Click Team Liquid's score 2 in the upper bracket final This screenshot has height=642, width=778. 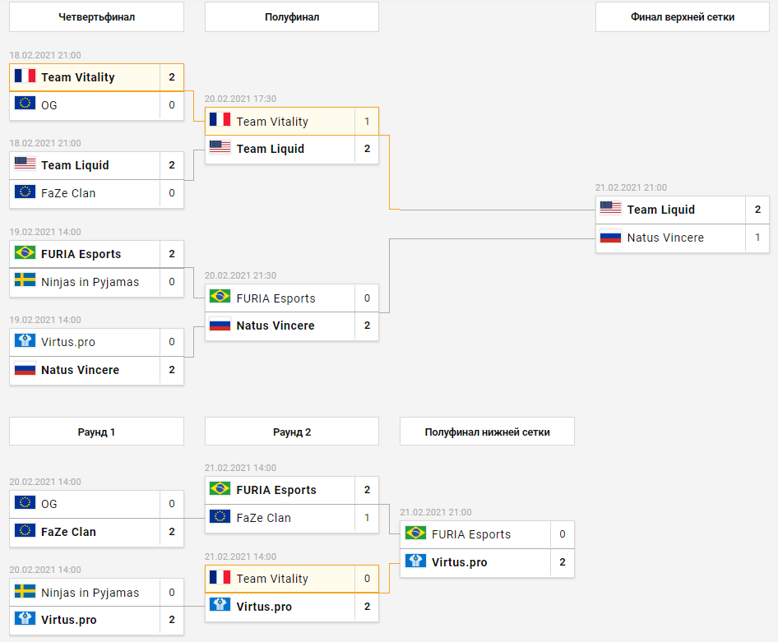point(757,210)
